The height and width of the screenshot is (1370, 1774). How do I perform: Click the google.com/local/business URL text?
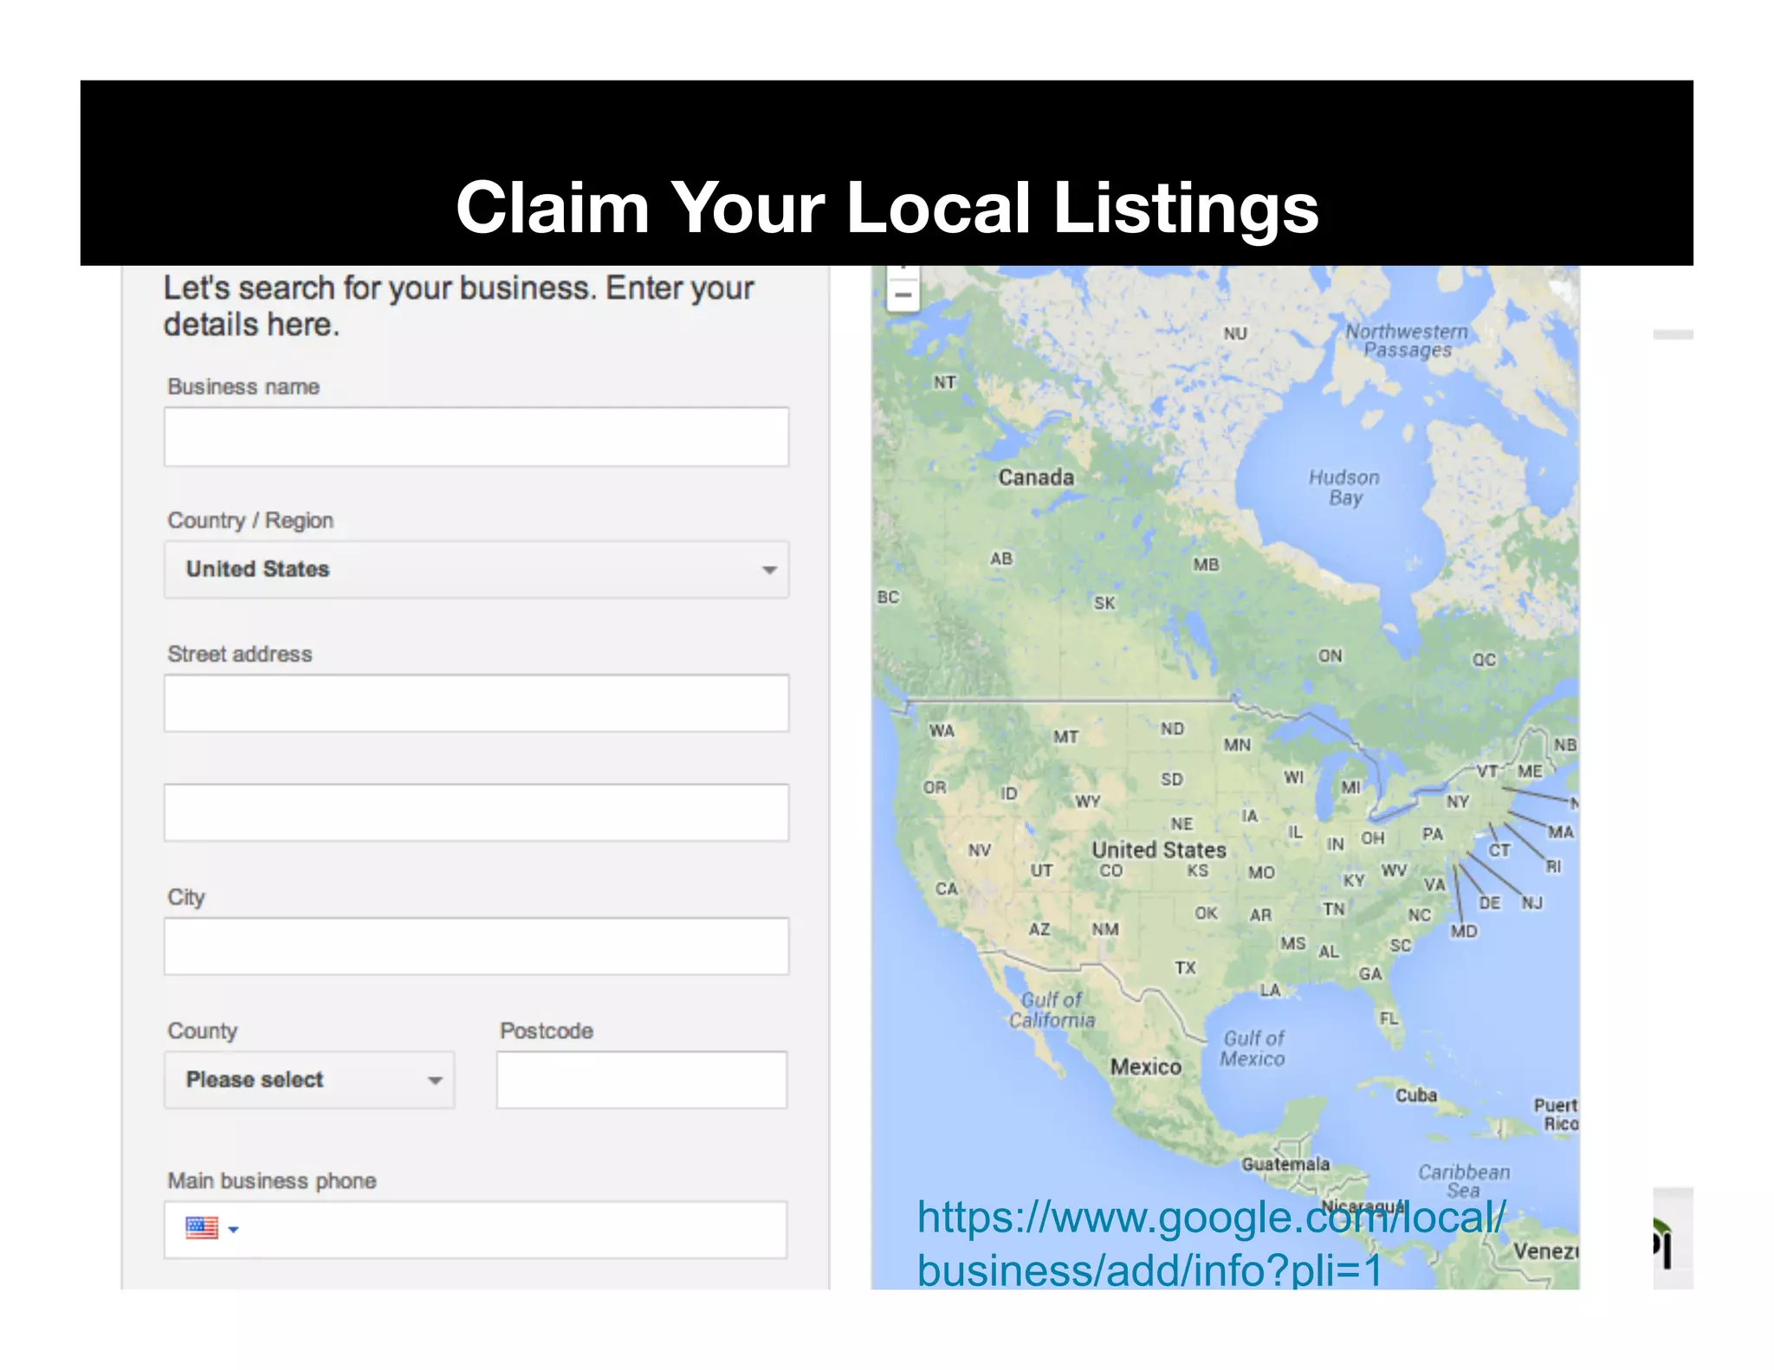(x=1211, y=1244)
